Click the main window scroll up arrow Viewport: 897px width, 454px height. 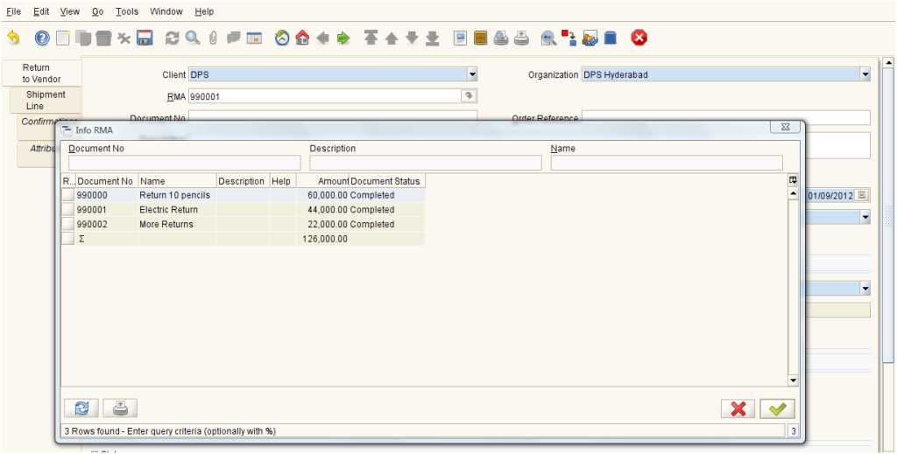(x=888, y=63)
